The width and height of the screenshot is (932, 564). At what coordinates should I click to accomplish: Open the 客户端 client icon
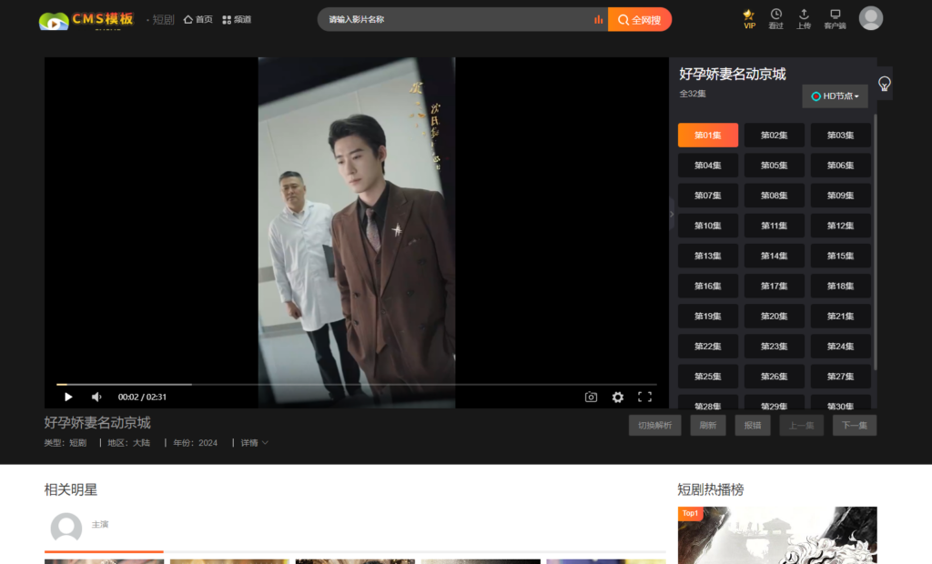836,19
